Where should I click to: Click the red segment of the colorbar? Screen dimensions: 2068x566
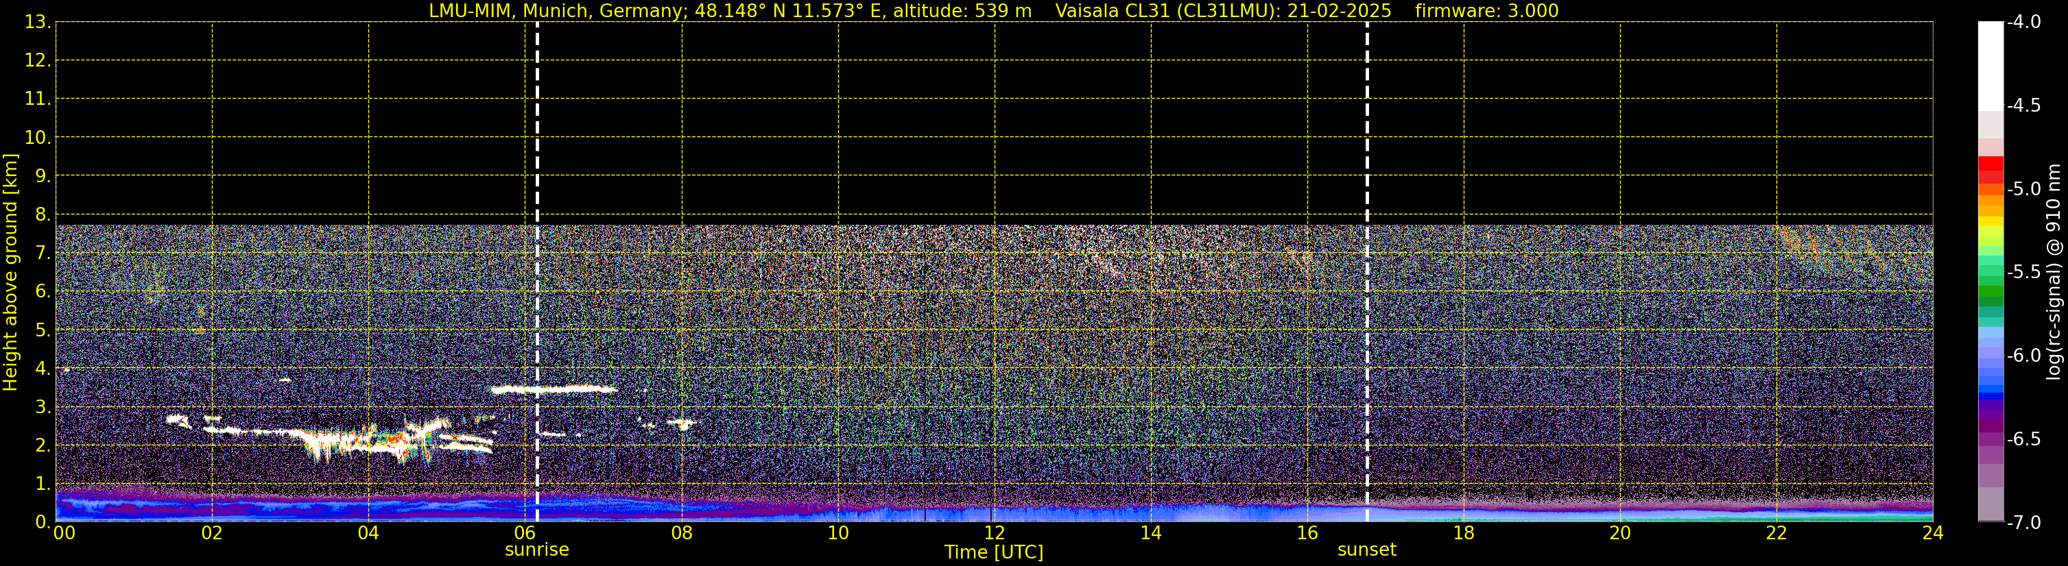tap(1990, 166)
